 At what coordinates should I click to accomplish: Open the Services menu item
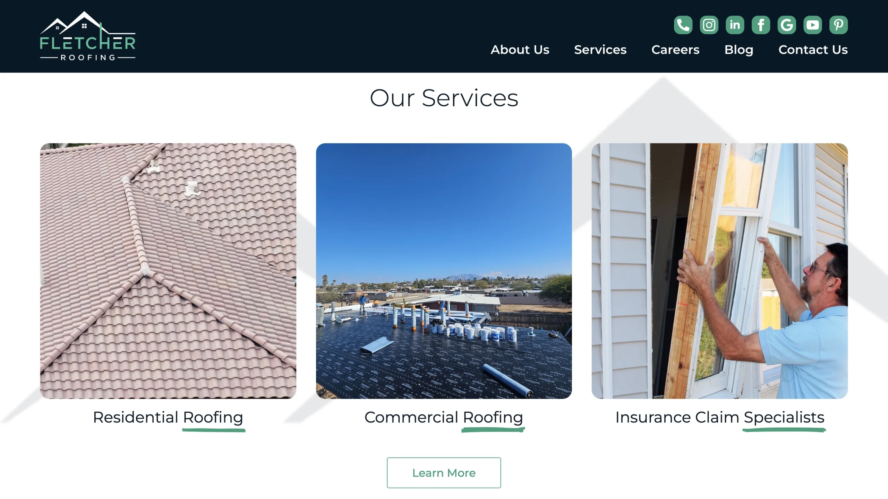pyautogui.click(x=600, y=50)
